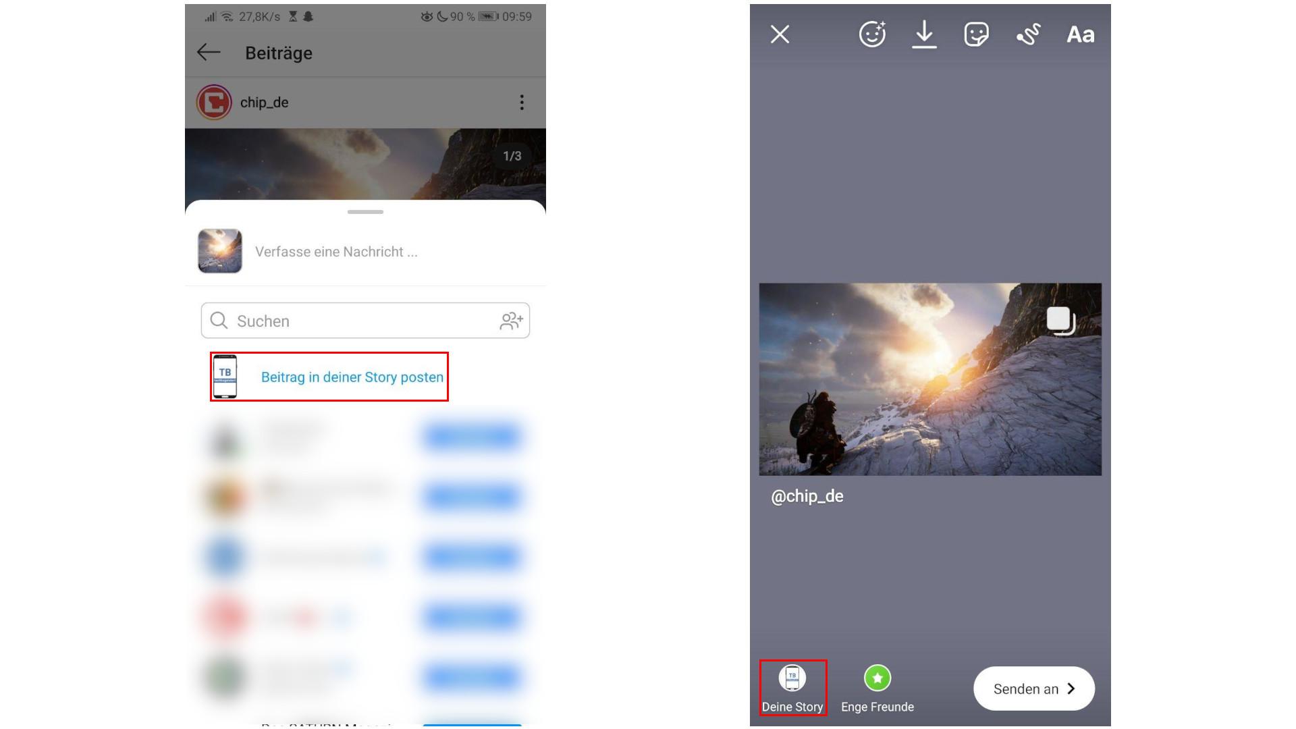The image size is (1296, 729).
Task: Select the story image preview
Action: click(929, 379)
